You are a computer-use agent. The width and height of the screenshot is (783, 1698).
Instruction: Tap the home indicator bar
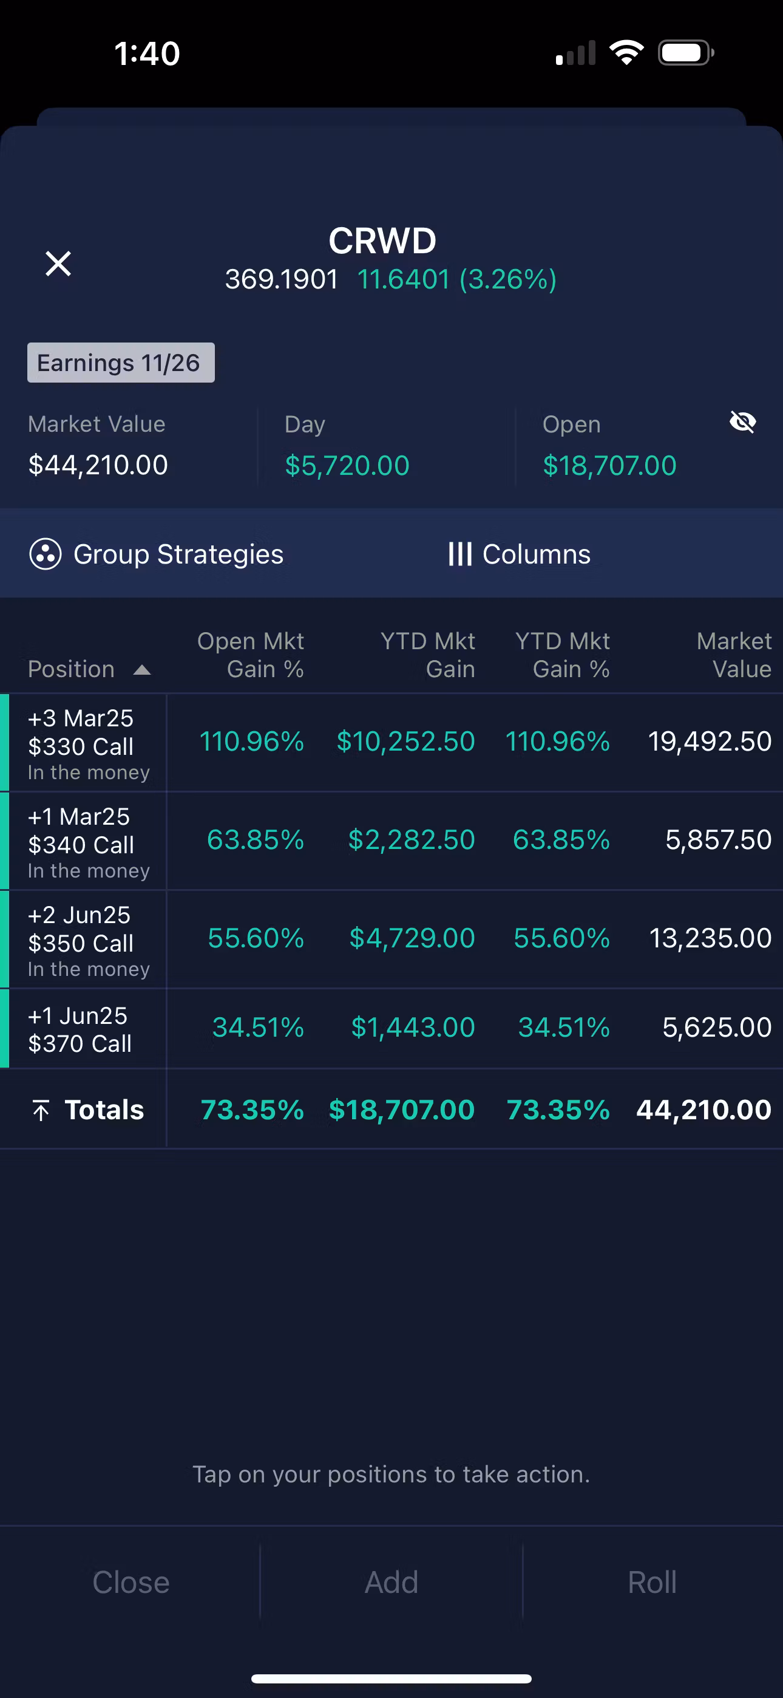391,1678
